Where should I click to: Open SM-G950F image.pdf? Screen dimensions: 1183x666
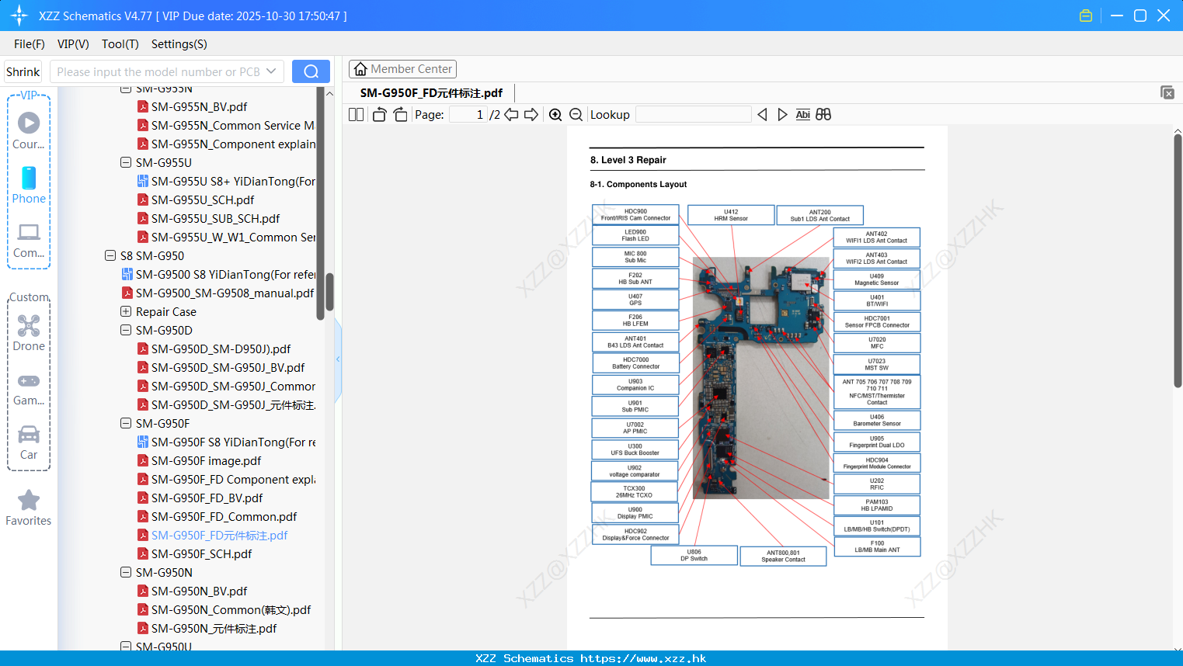[206, 460]
